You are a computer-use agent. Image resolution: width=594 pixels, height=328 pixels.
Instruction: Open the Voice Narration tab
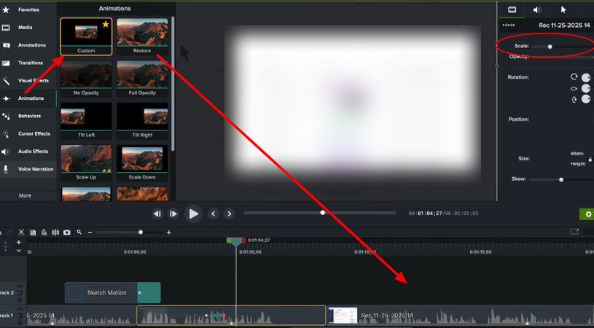(28, 169)
